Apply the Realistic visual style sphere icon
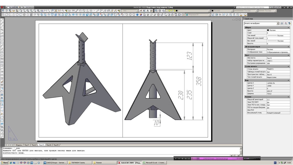 coord(137,15)
